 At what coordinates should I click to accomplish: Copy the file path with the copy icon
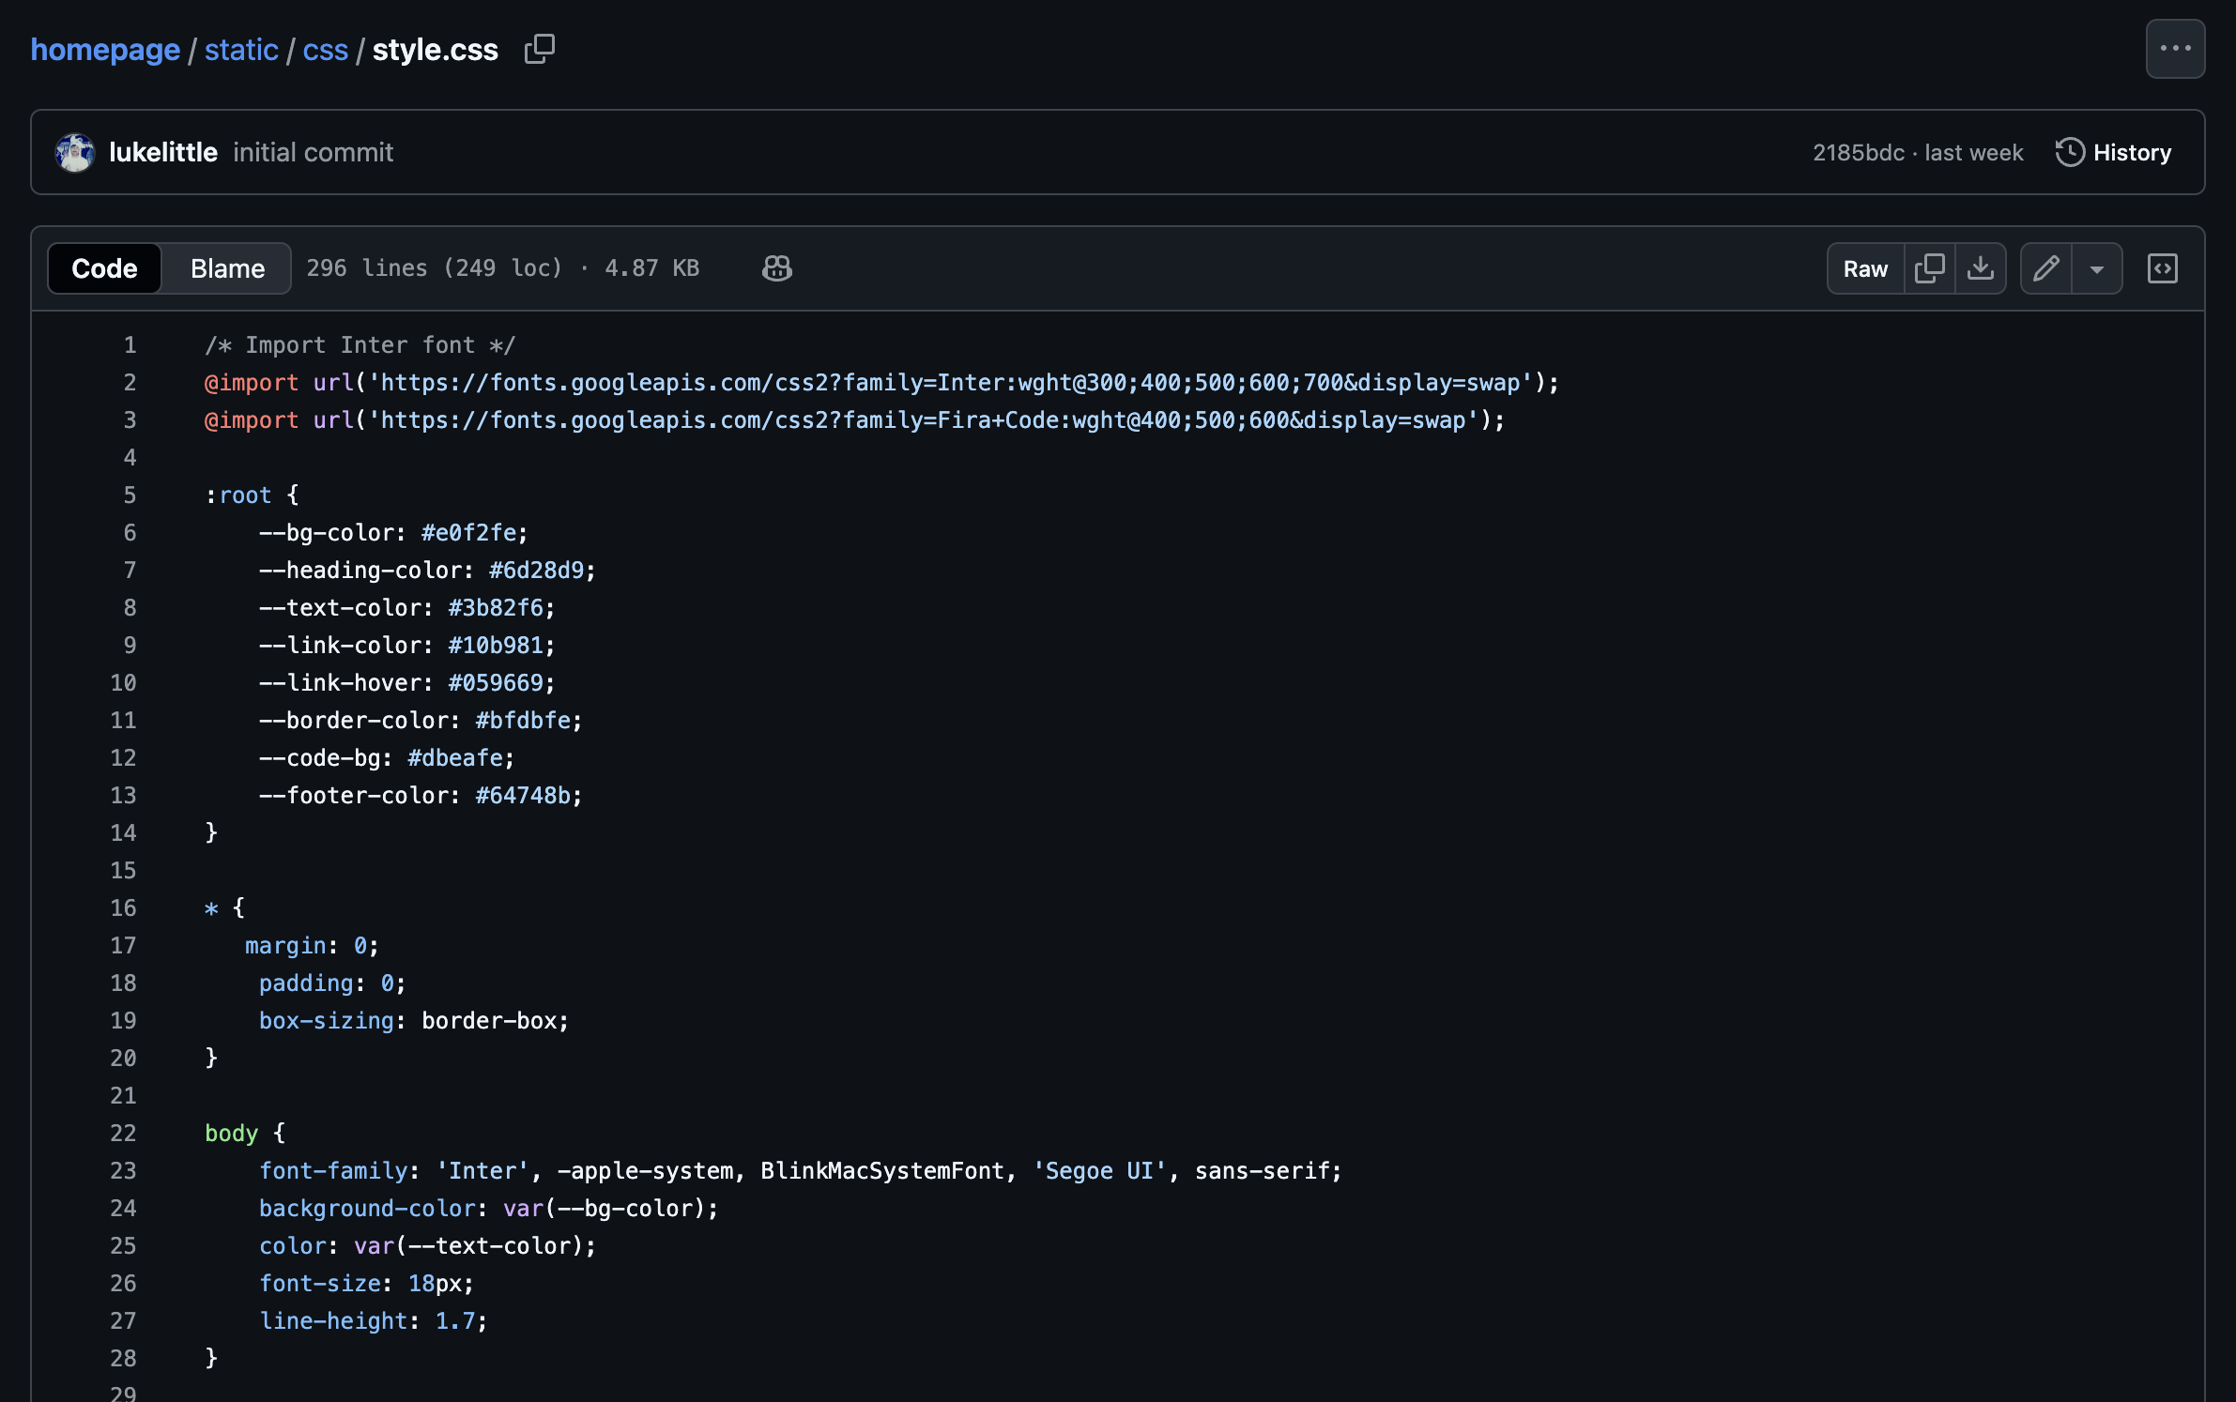539,49
